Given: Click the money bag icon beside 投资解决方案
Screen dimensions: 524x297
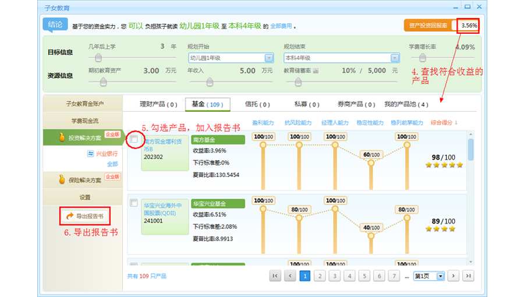Looking at the screenshot, I should [60, 137].
